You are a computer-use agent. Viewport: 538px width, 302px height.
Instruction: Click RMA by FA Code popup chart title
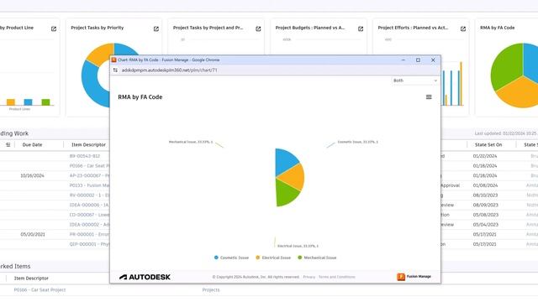click(x=140, y=97)
